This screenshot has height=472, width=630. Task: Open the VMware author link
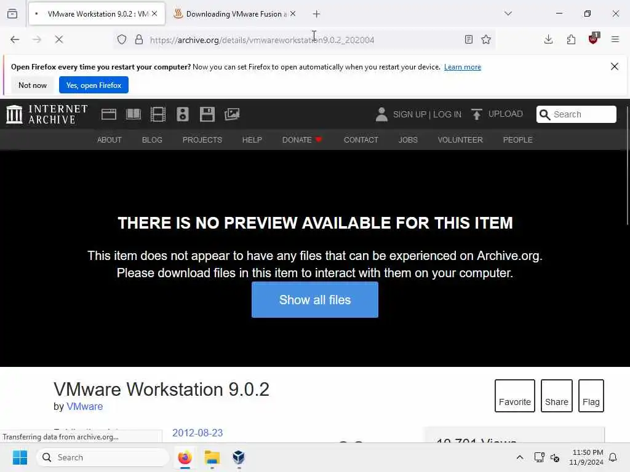coord(84,407)
